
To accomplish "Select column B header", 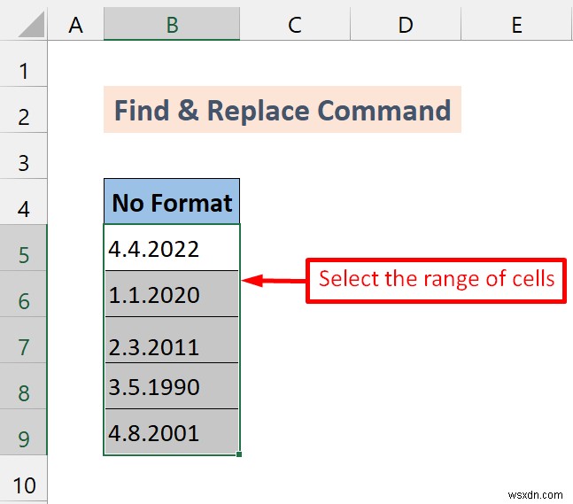I will pyautogui.click(x=172, y=24).
